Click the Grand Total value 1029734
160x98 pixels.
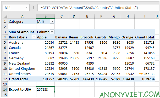[x=148, y=79]
